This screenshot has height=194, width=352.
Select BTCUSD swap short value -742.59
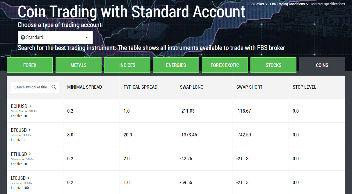coord(244,135)
